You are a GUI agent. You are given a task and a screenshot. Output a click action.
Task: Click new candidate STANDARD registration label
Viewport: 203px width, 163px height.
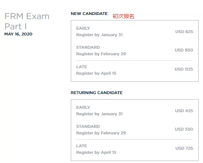[88, 47]
